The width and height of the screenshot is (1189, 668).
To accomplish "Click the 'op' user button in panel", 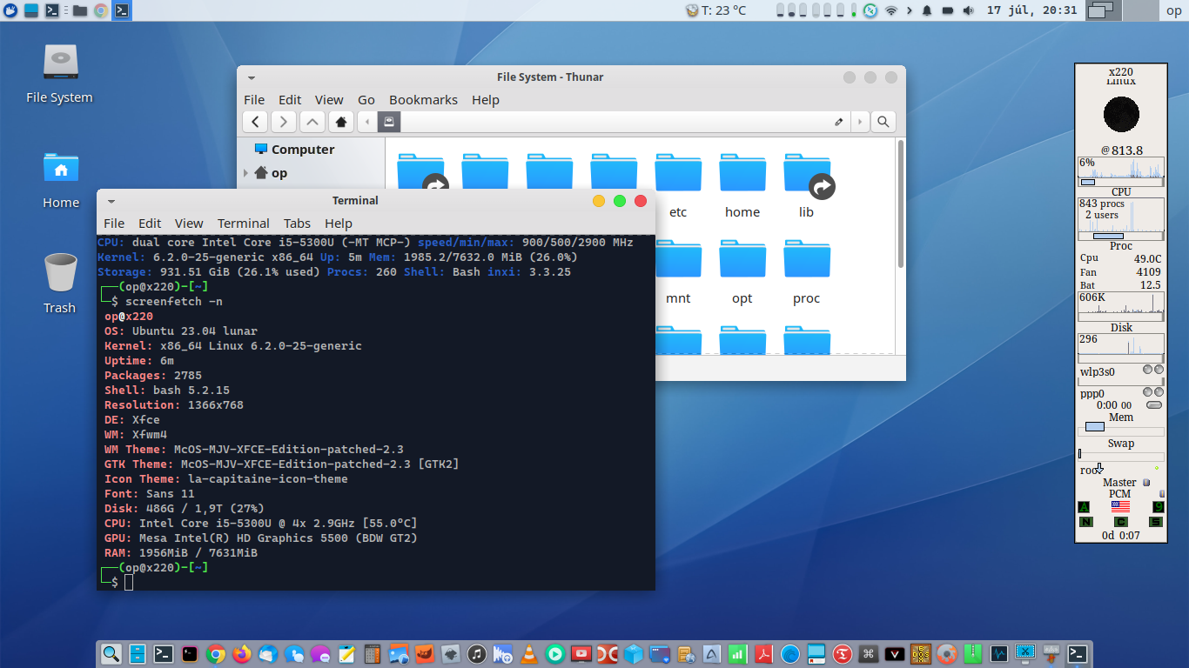I will [1173, 10].
